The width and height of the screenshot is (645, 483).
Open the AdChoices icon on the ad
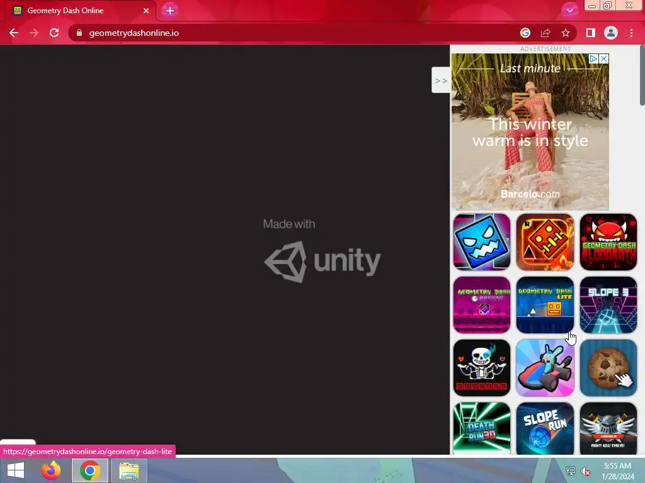click(593, 58)
